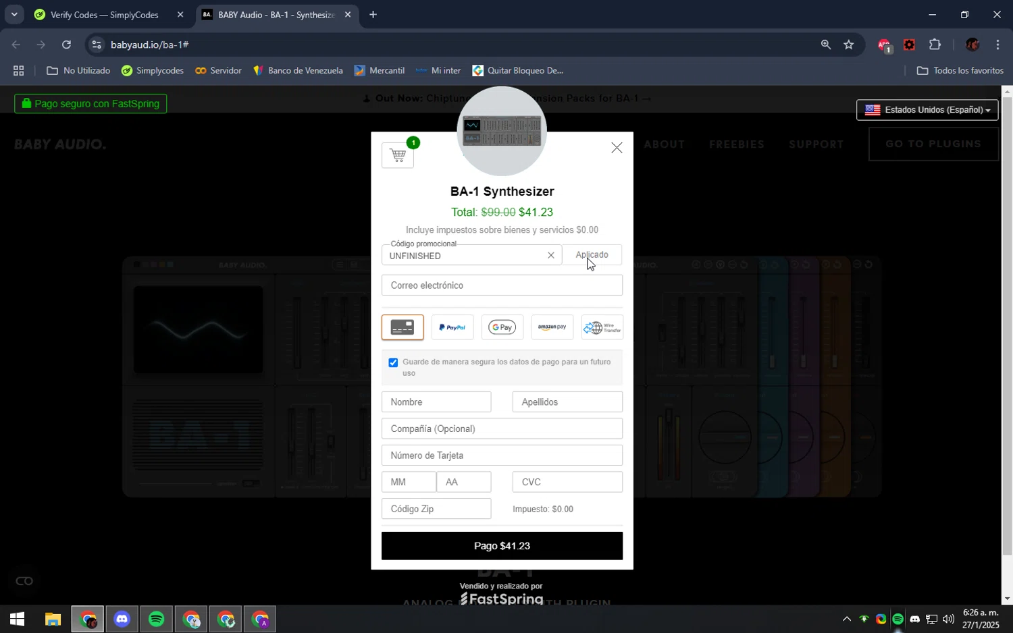Open the apps grid in bookmarks bar
This screenshot has width=1013, height=633.
[18, 71]
